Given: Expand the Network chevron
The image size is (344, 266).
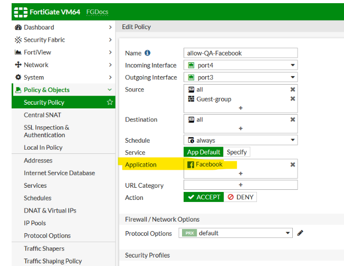Looking at the screenshot, I should (110, 65).
